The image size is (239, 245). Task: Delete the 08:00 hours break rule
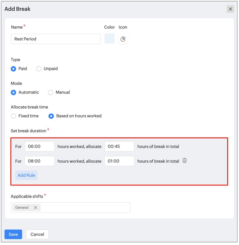click(x=185, y=161)
